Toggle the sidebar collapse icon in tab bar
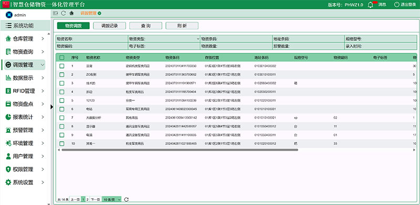420x205 pixels. point(56,13)
